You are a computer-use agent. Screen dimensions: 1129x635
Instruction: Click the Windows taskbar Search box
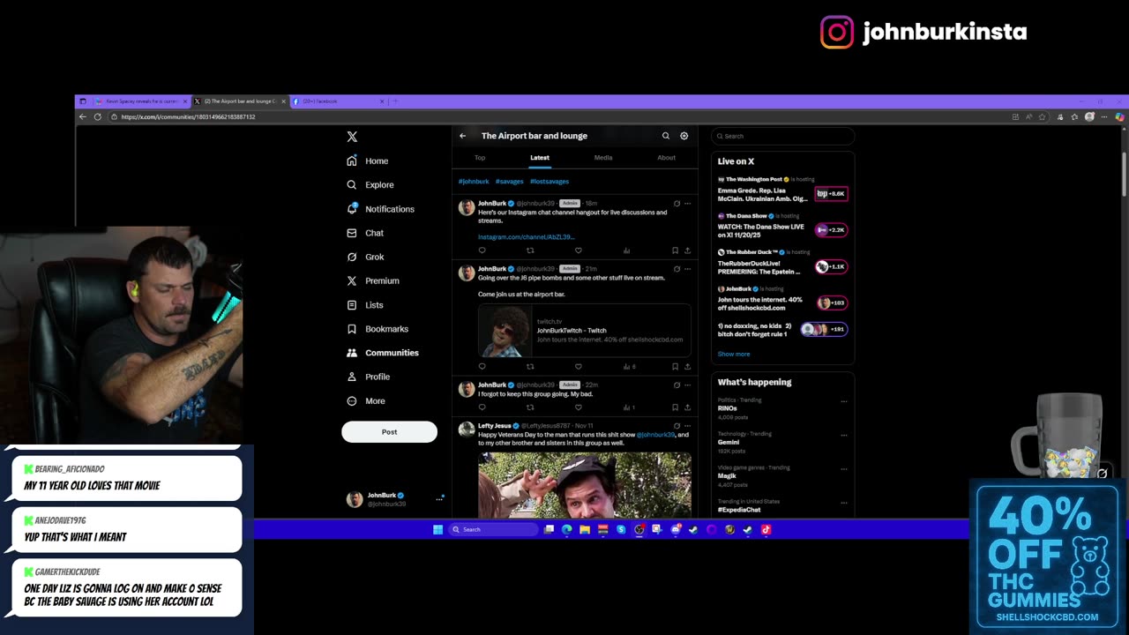[494, 529]
